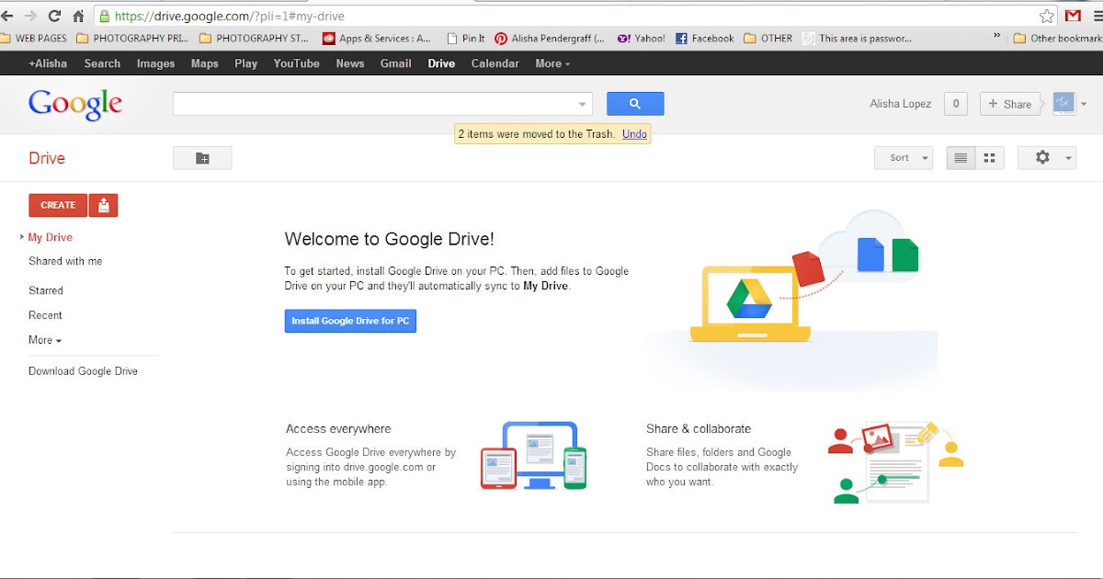The width and height of the screenshot is (1103, 579).
Task: Click the Alisha Lopez account name
Action: [901, 104]
